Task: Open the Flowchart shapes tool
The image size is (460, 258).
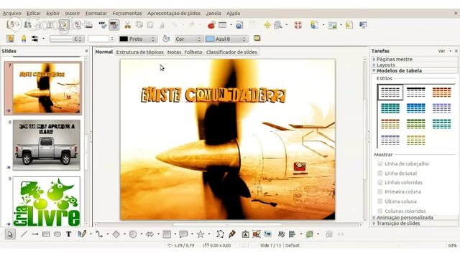Action: pyautogui.click(x=167, y=234)
